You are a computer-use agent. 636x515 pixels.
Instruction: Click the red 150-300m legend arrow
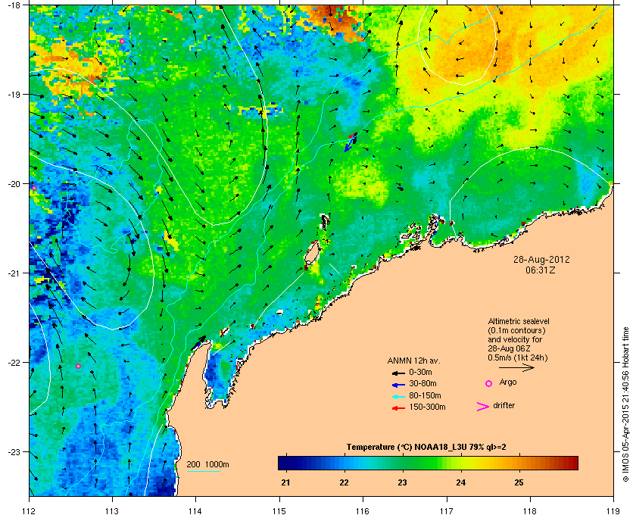point(399,408)
